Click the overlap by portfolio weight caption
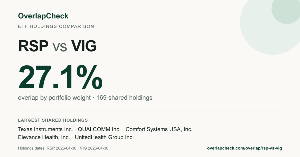Screen dimensions: 300x157 click(54, 98)
